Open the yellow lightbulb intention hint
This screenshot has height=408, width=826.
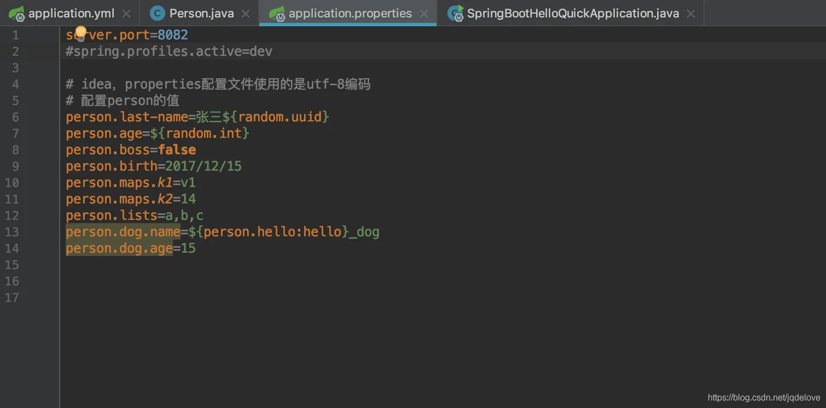click(x=81, y=33)
